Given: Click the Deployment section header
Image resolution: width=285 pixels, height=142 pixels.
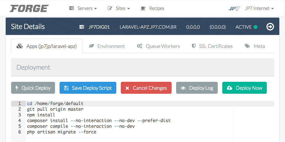Looking at the screenshot, I should click(x=142, y=67).
